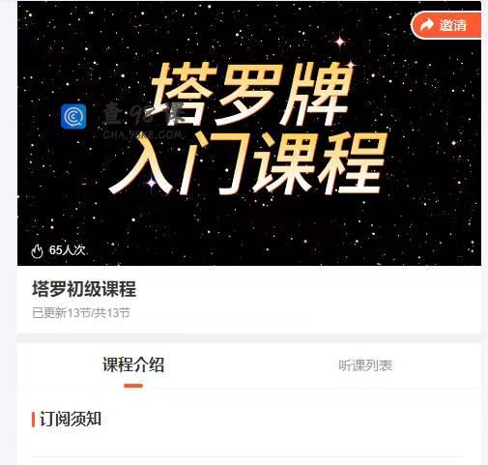The height and width of the screenshot is (465, 488).
Task: Click the blue circular logo icon on banner
Action: tap(73, 116)
